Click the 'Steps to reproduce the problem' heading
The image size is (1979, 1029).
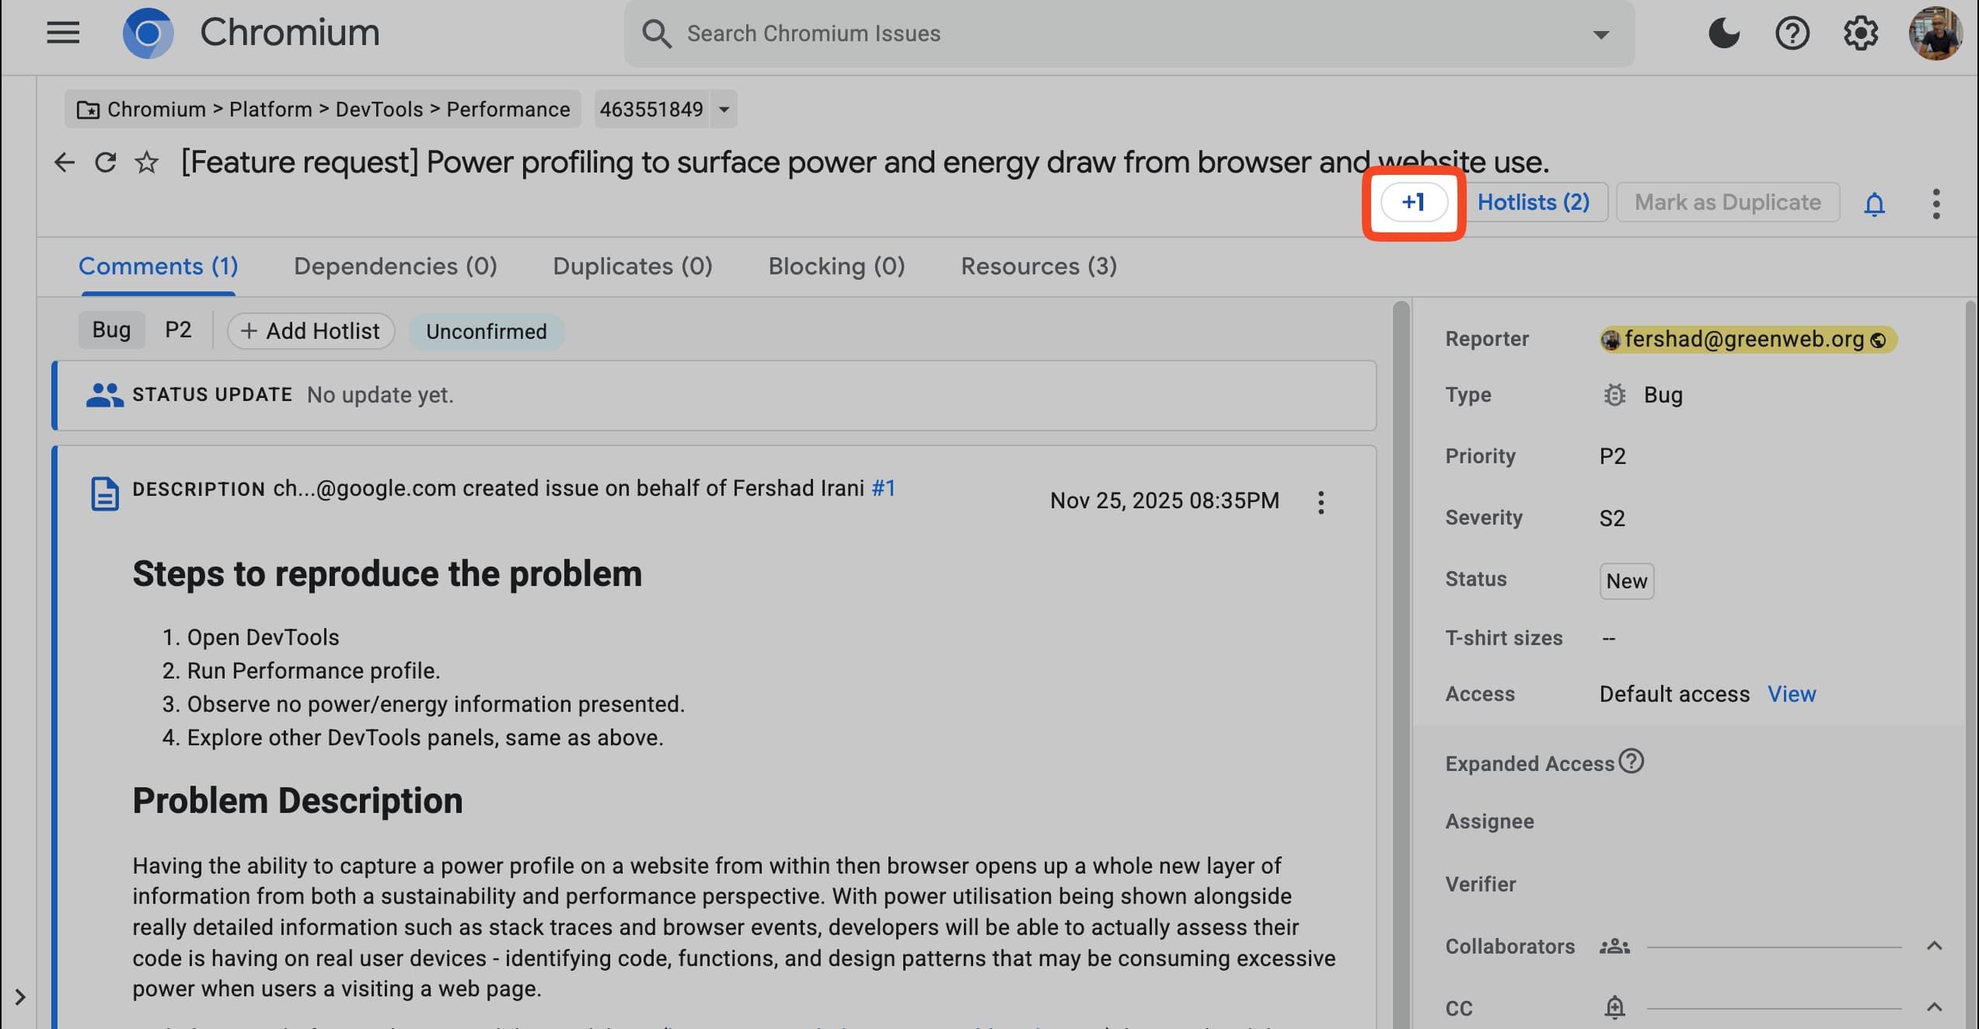coord(387,574)
